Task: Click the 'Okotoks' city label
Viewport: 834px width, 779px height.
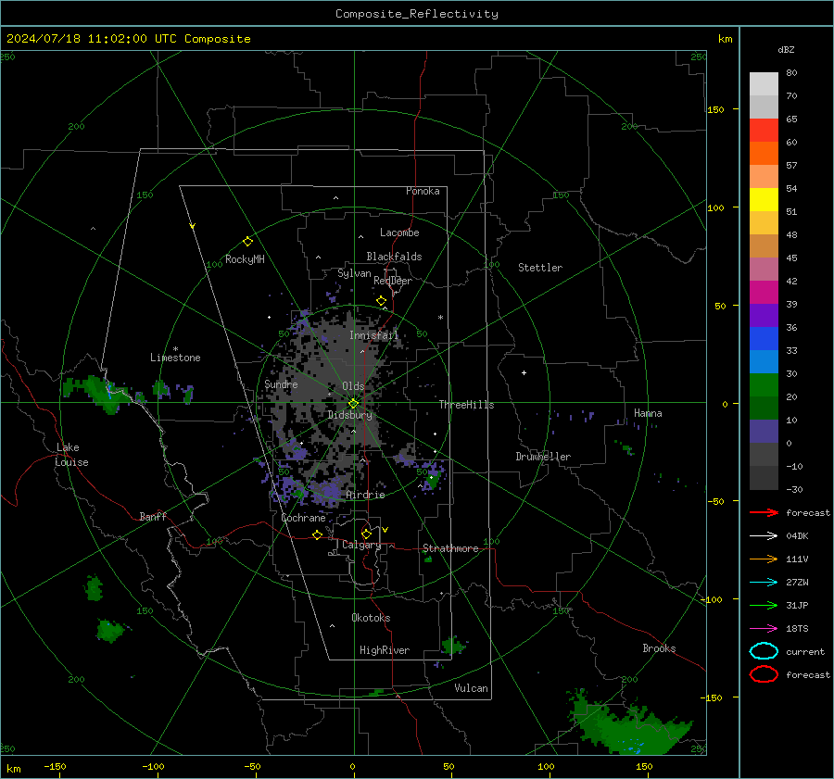Action: click(371, 618)
